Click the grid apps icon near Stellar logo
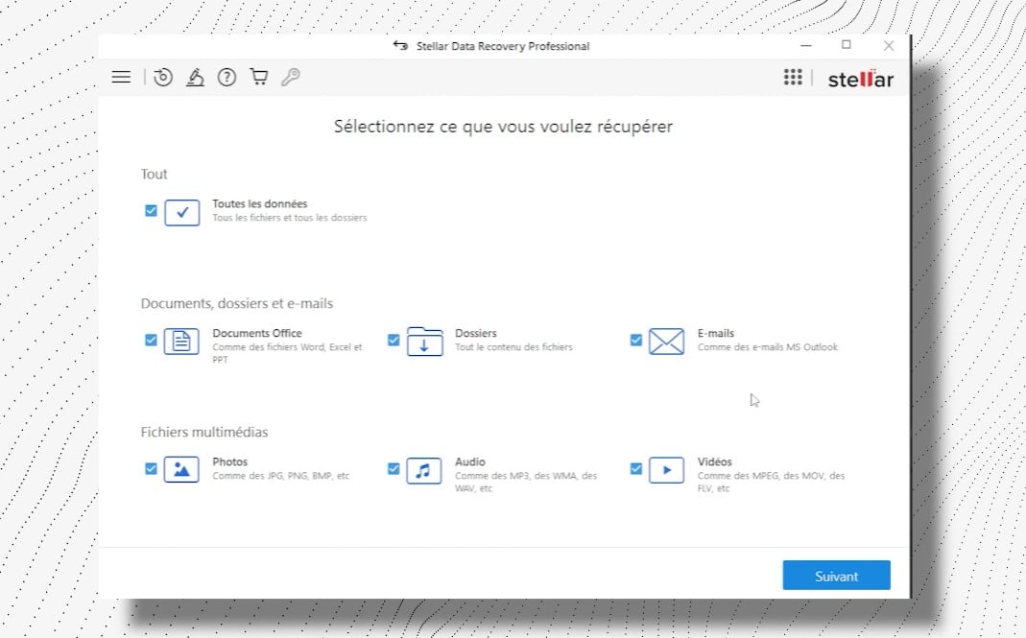Viewport: 1026px width, 638px height. [793, 77]
